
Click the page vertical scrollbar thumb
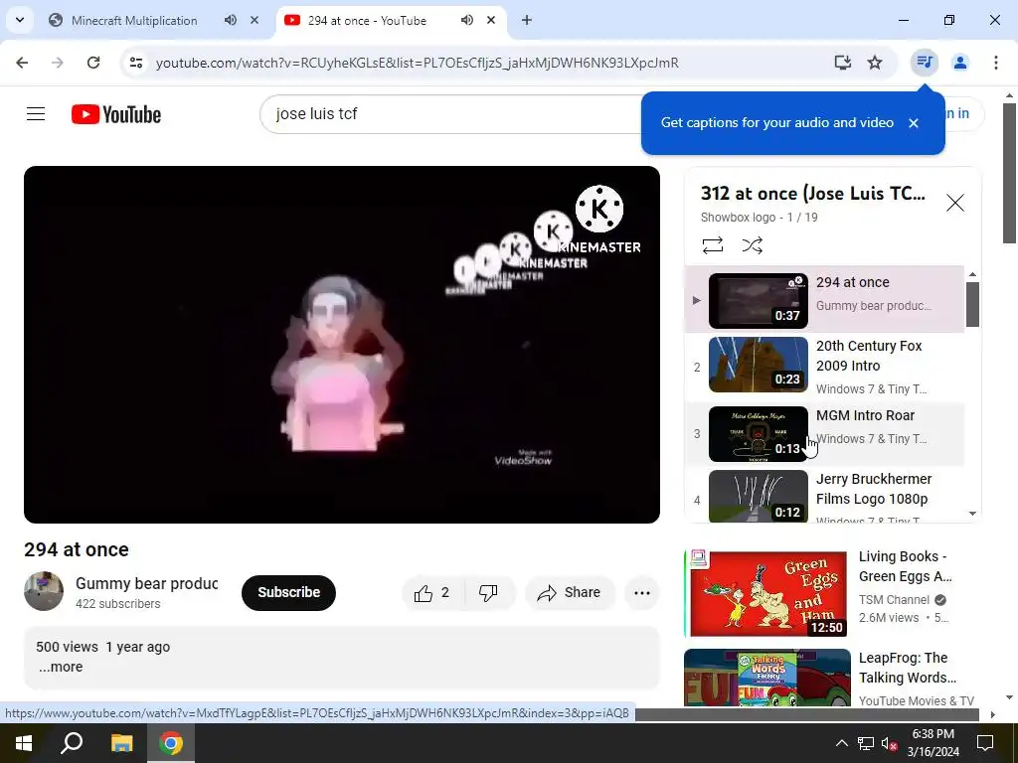click(x=1010, y=173)
